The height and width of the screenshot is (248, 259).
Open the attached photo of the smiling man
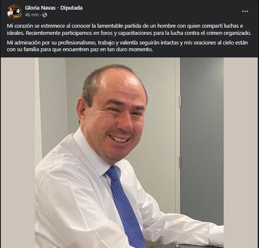pos(129,153)
